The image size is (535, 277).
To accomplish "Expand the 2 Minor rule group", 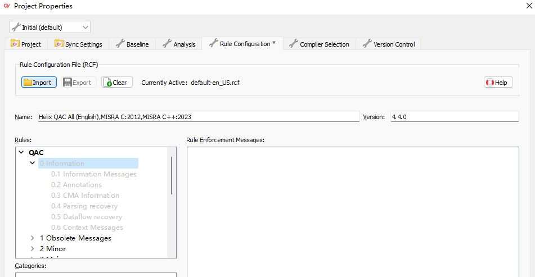I will coord(33,249).
